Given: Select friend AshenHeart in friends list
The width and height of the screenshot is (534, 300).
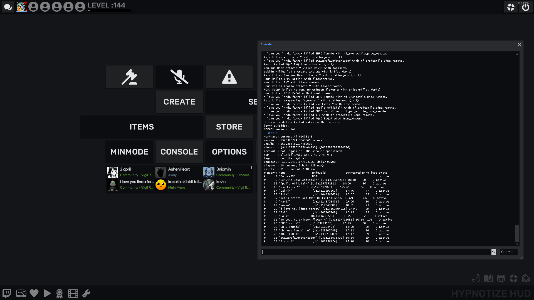Looking at the screenshot, I should (179, 172).
